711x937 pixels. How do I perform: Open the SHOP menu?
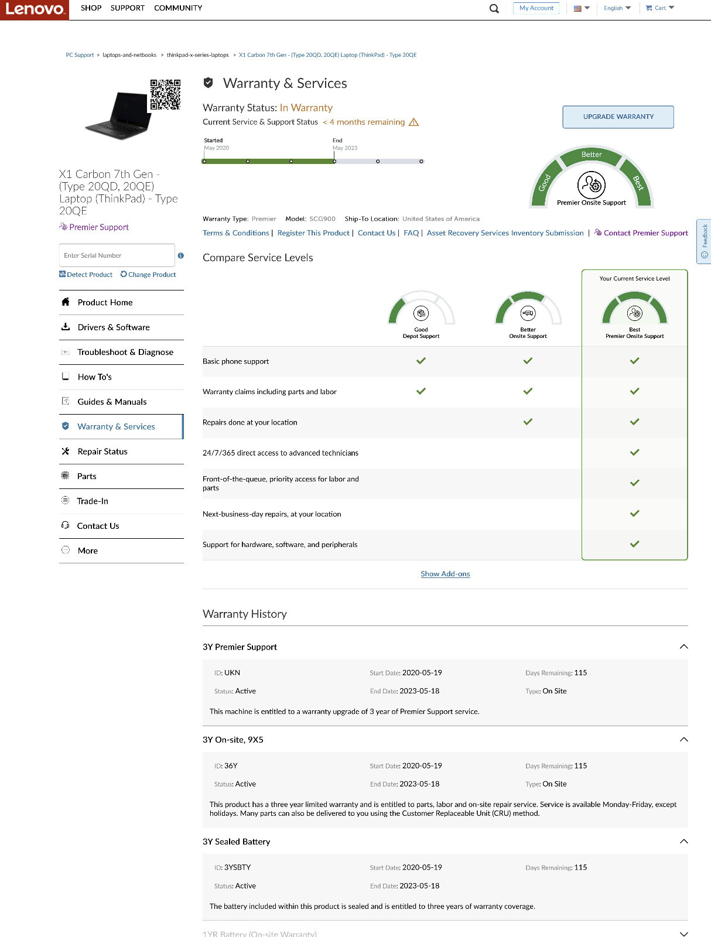point(91,8)
